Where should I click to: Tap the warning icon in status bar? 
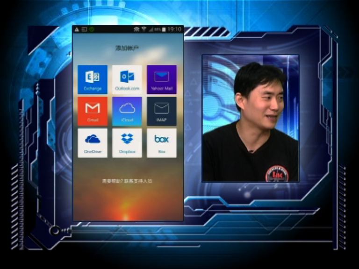(x=77, y=29)
